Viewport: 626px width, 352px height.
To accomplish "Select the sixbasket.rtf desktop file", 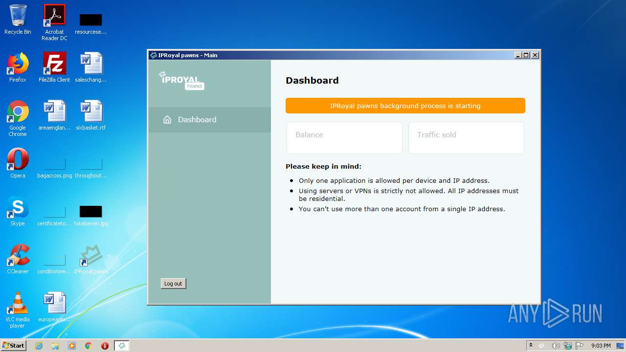I will 91,115.
